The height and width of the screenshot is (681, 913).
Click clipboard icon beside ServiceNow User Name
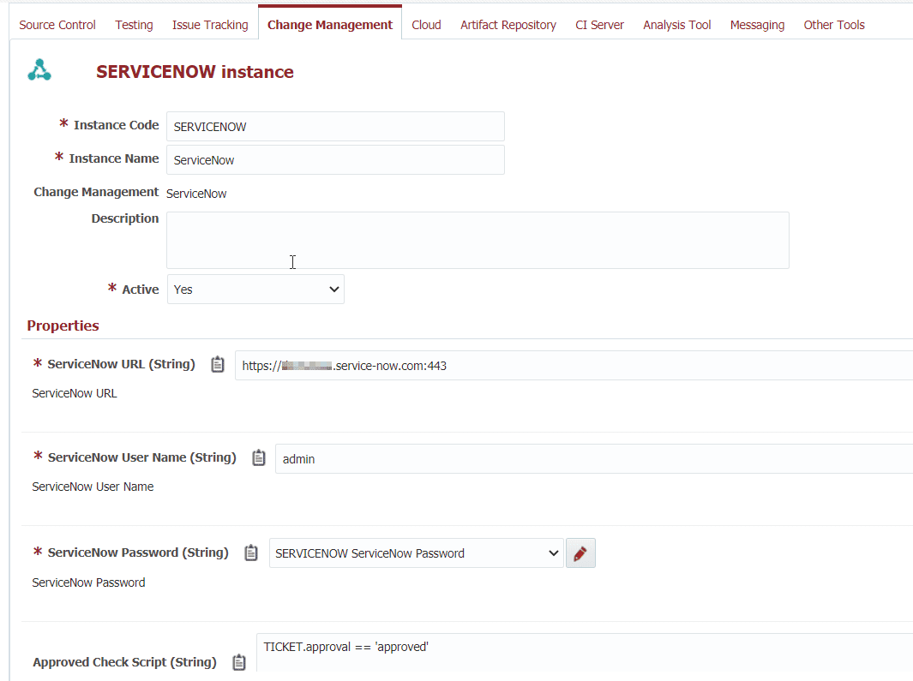(x=259, y=458)
